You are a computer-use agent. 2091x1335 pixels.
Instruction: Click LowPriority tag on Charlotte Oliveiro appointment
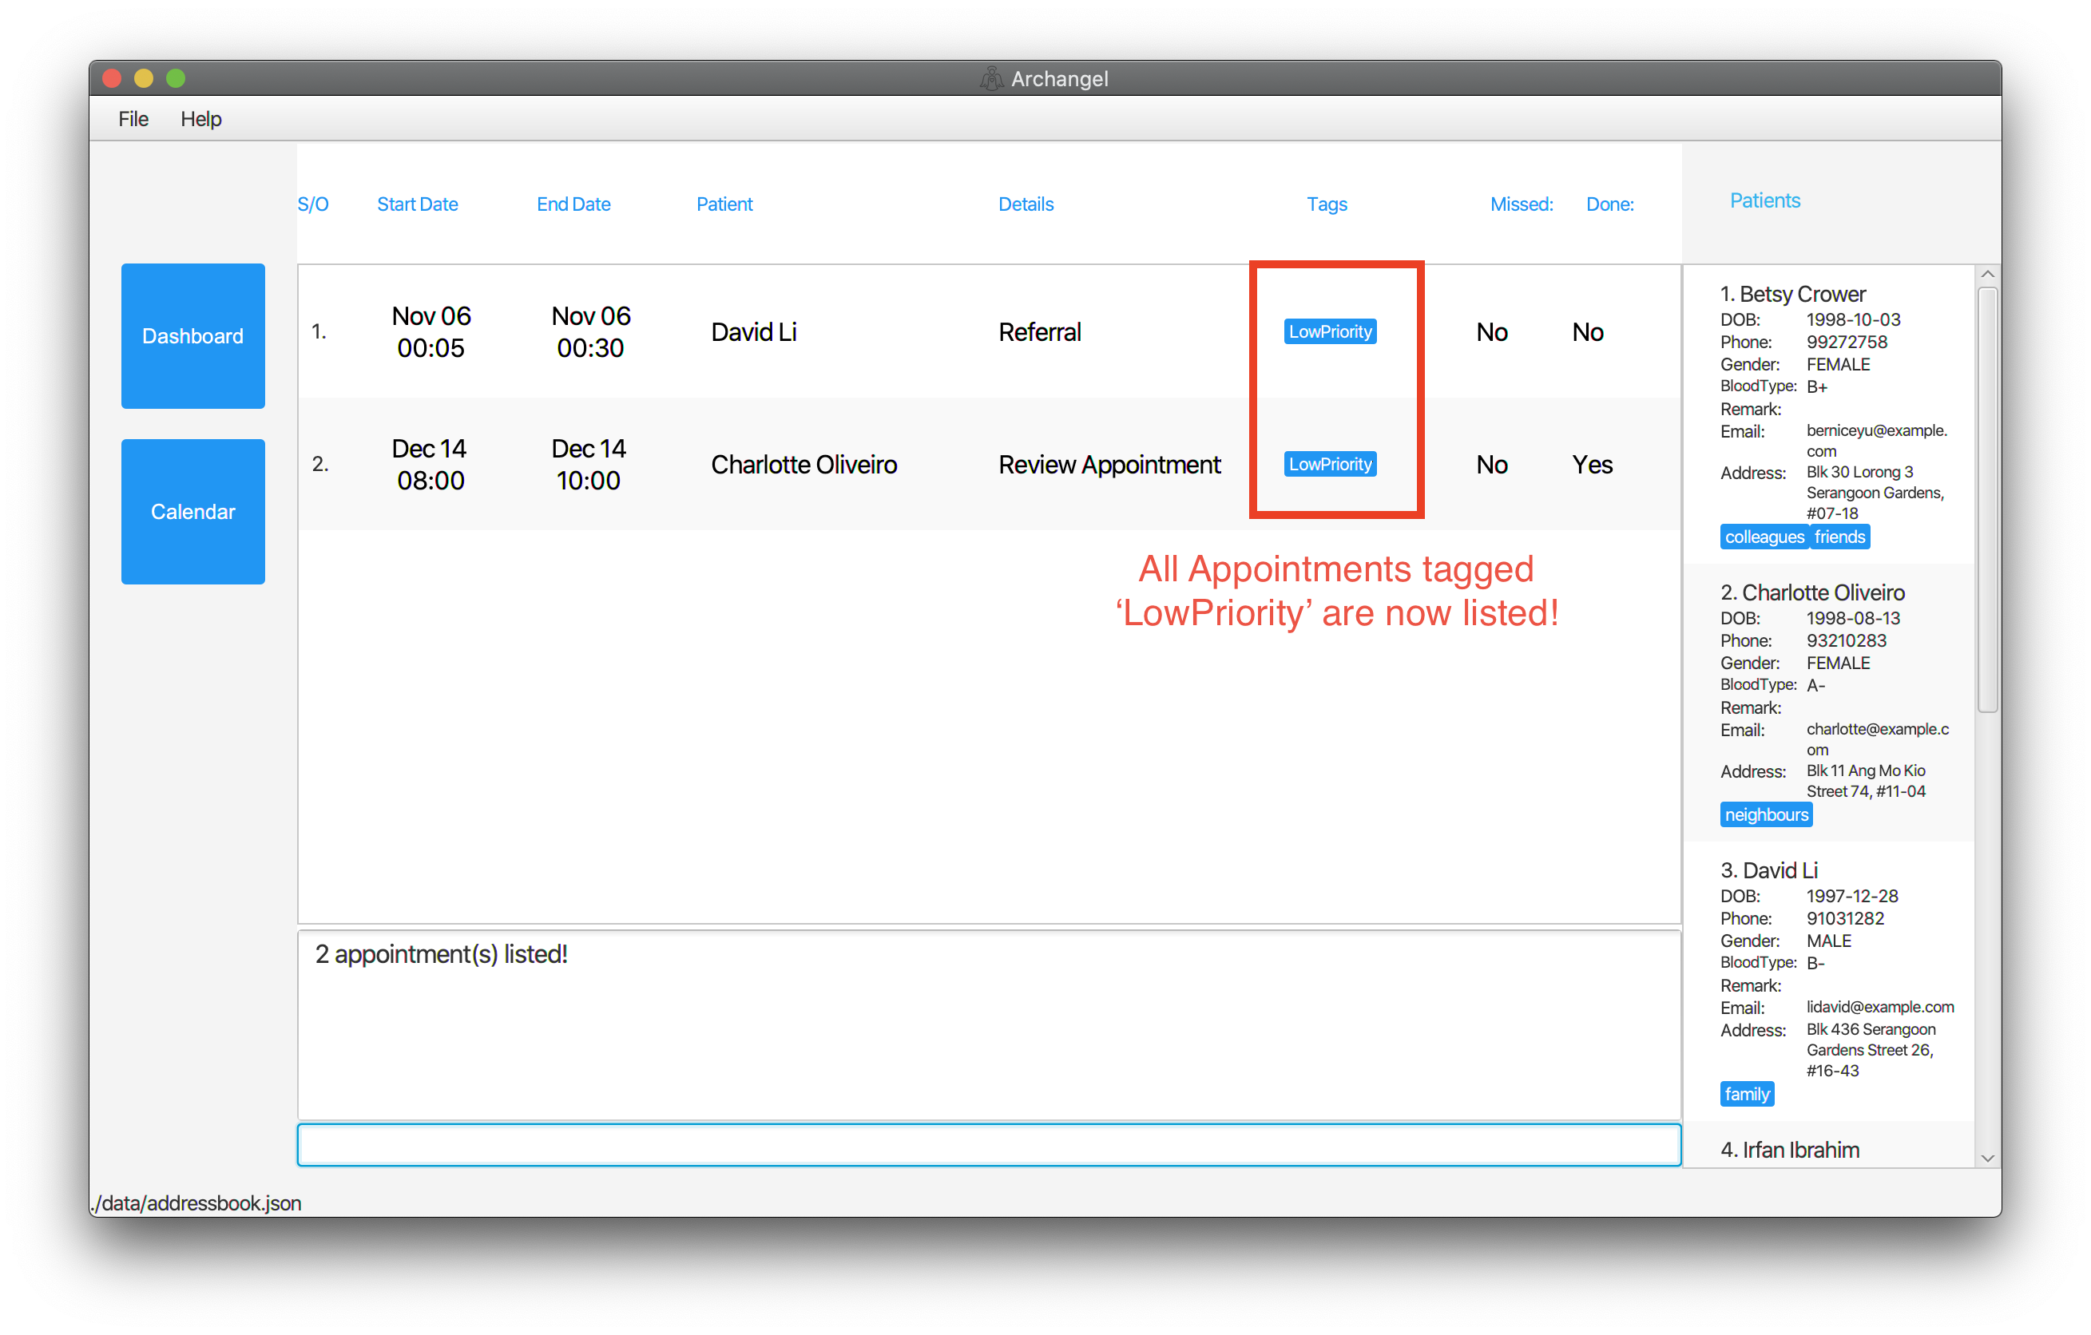[x=1330, y=465]
